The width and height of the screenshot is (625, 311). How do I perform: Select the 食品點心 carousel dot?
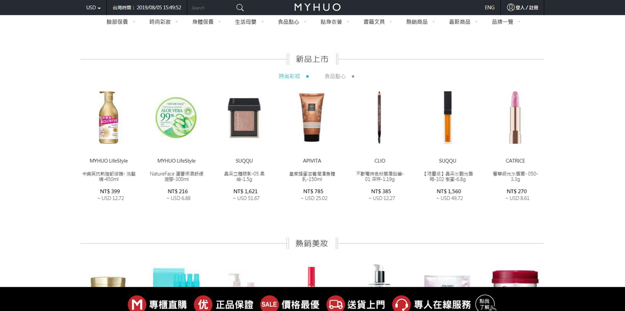[353, 76]
